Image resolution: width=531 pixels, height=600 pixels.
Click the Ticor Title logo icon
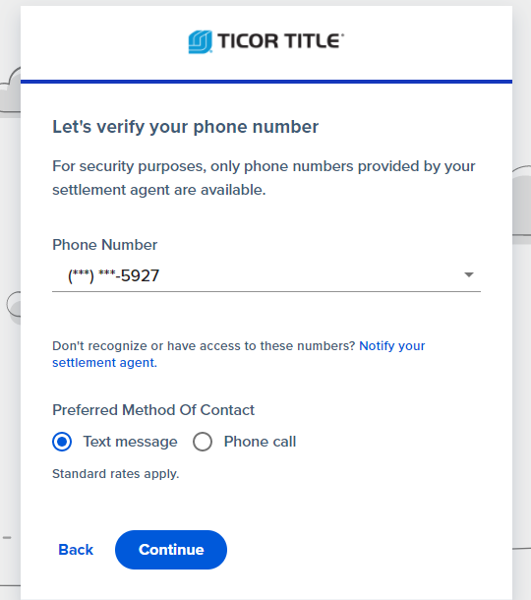pyautogui.click(x=200, y=41)
